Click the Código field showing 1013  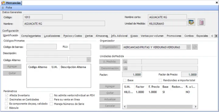43,17
